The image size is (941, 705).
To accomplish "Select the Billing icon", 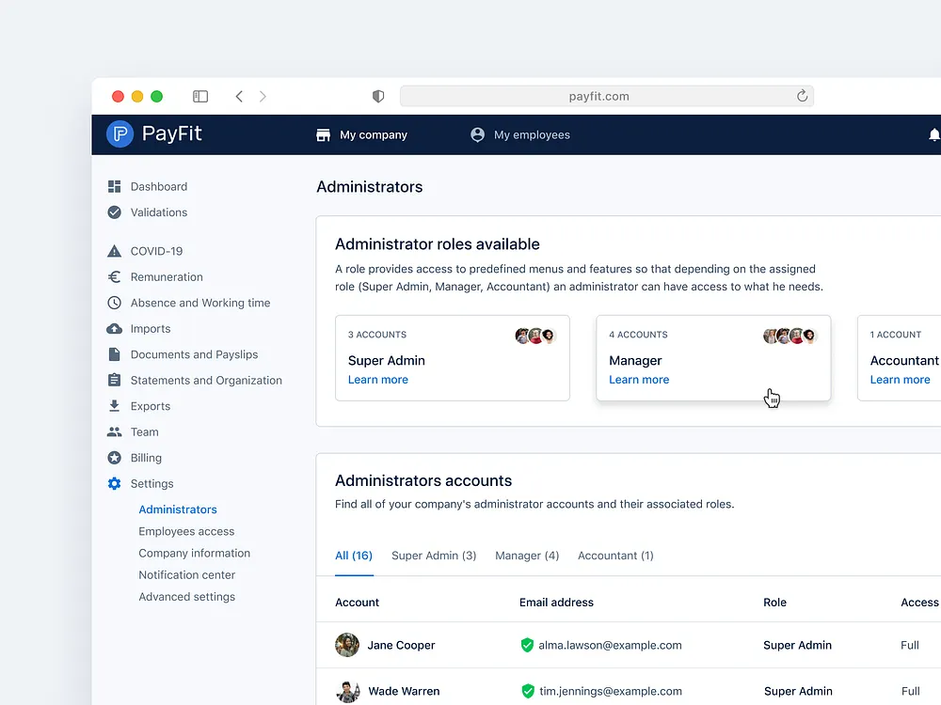I will [113, 458].
